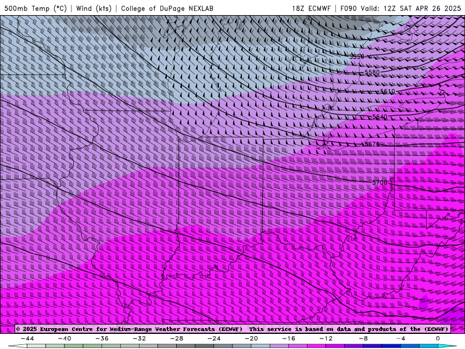Click the -36 colorbar scale label

pos(102,339)
